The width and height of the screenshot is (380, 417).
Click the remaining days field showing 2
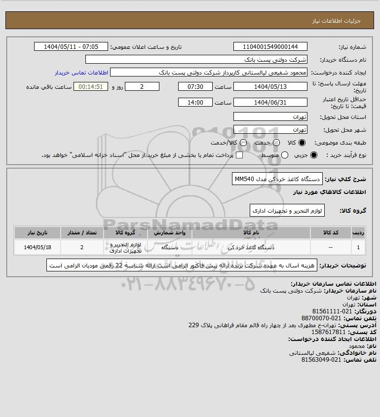click(142, 86)
